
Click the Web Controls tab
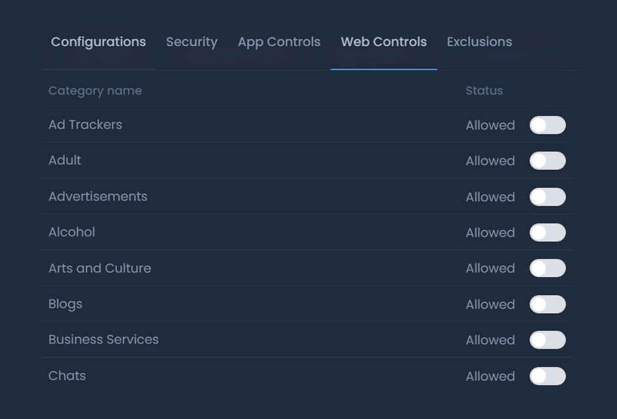pos(383,41)
